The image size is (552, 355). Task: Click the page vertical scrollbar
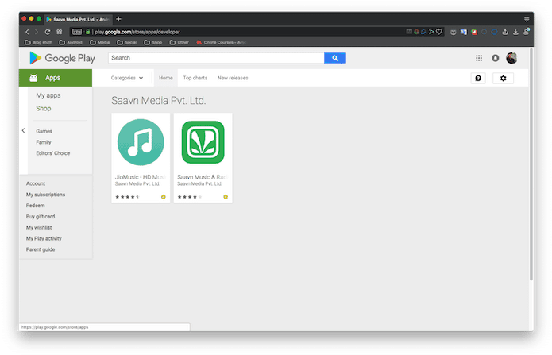[531, 164]
